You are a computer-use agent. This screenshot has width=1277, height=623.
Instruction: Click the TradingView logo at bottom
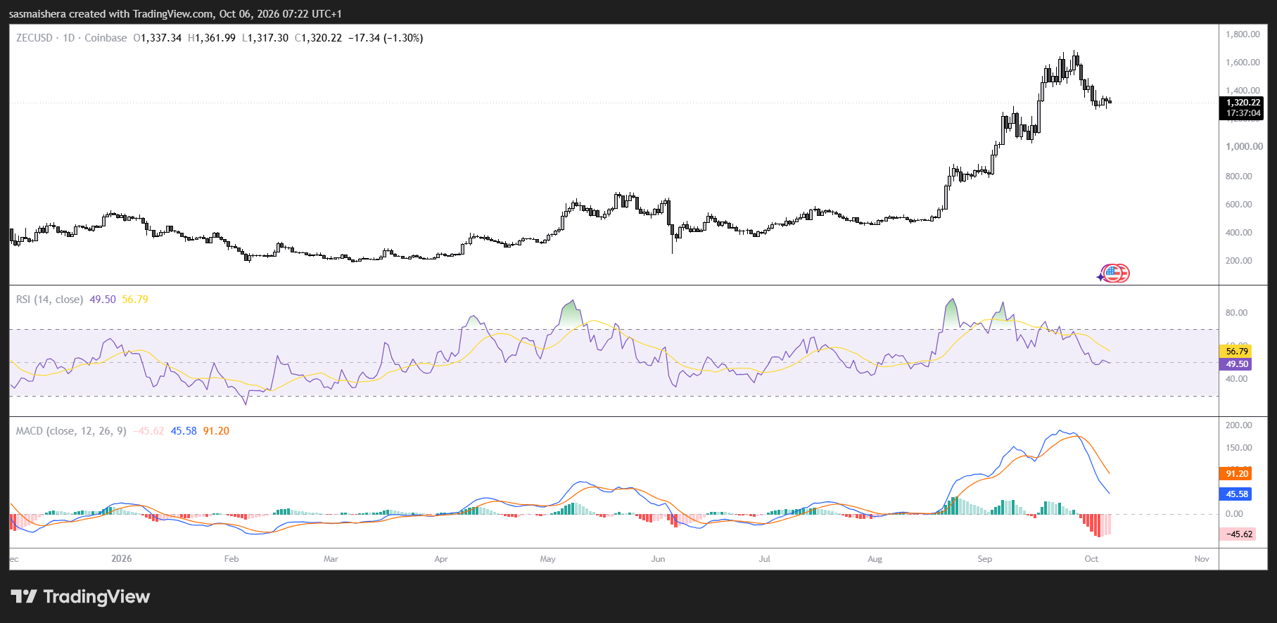pyautogui.click(x=80, y=597)
